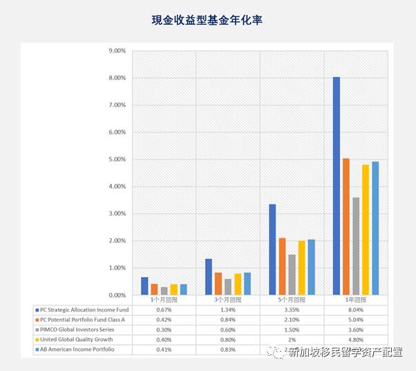This screenshot has width=416, height=371.
Task: Click the 0.84% table cell
Action: click(228, 320)
